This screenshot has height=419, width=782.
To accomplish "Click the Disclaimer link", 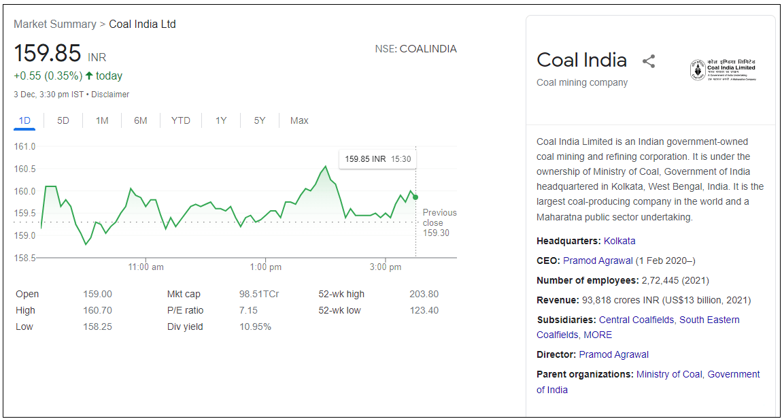I will 110,95.
